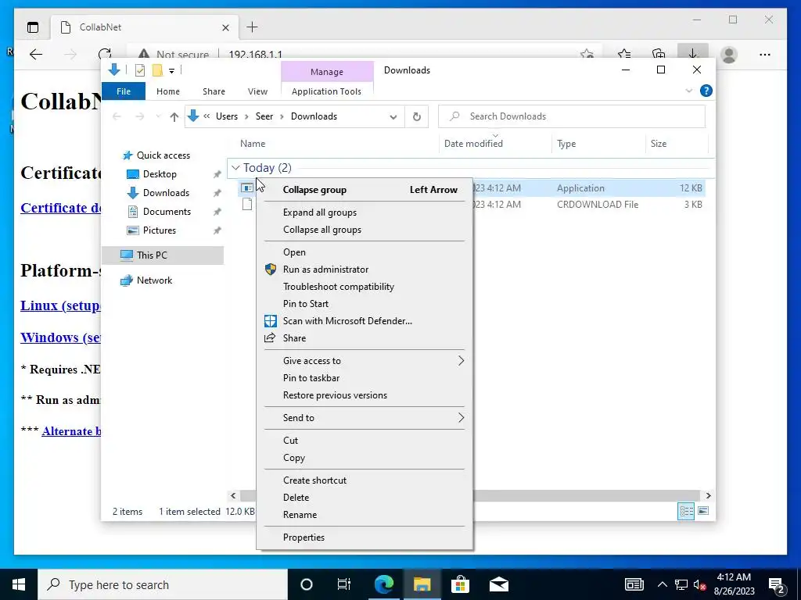Open the address bar path history dropdown
The image size is (801, 600).
pos(393,117)
